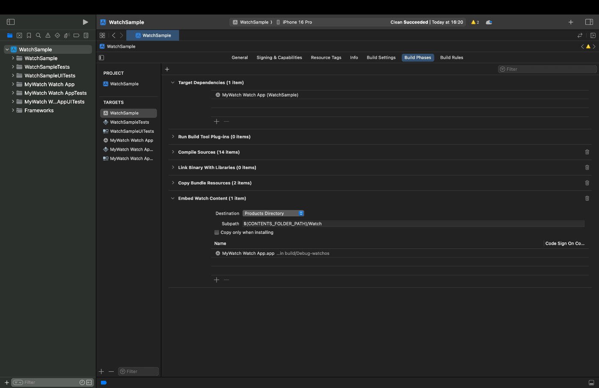Screen dimensions: 599x388
Task: Expand the Frameworks folder in navigator
Action: [13, 111]
